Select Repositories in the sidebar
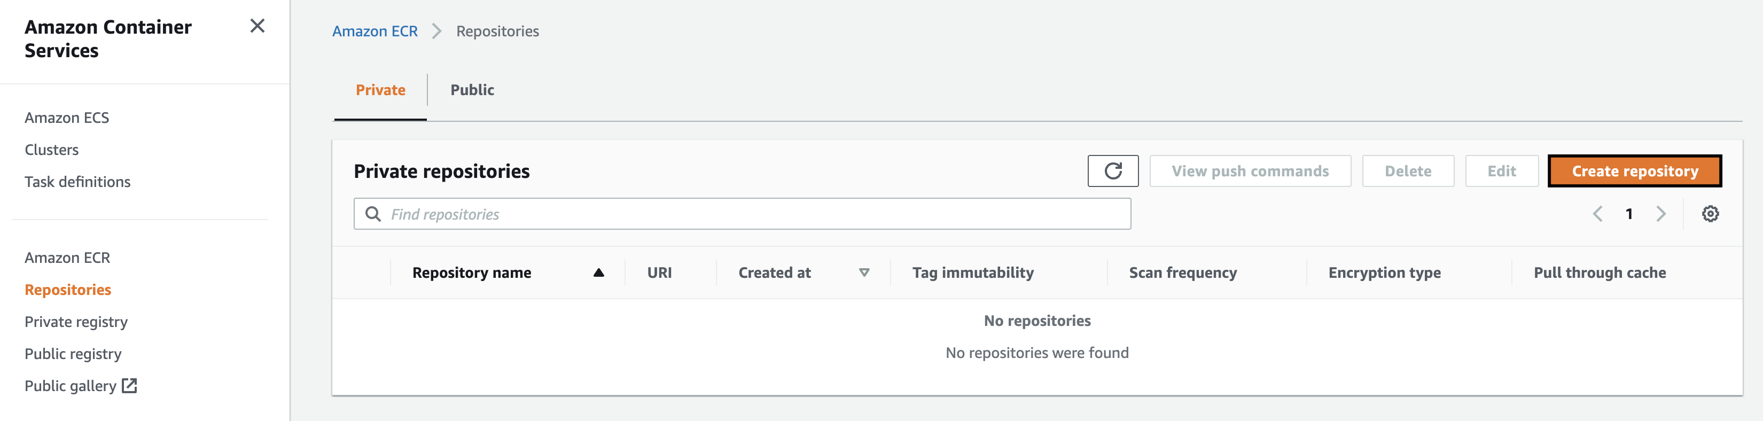This screenshot has width=1763, height=421. (68, 290)
